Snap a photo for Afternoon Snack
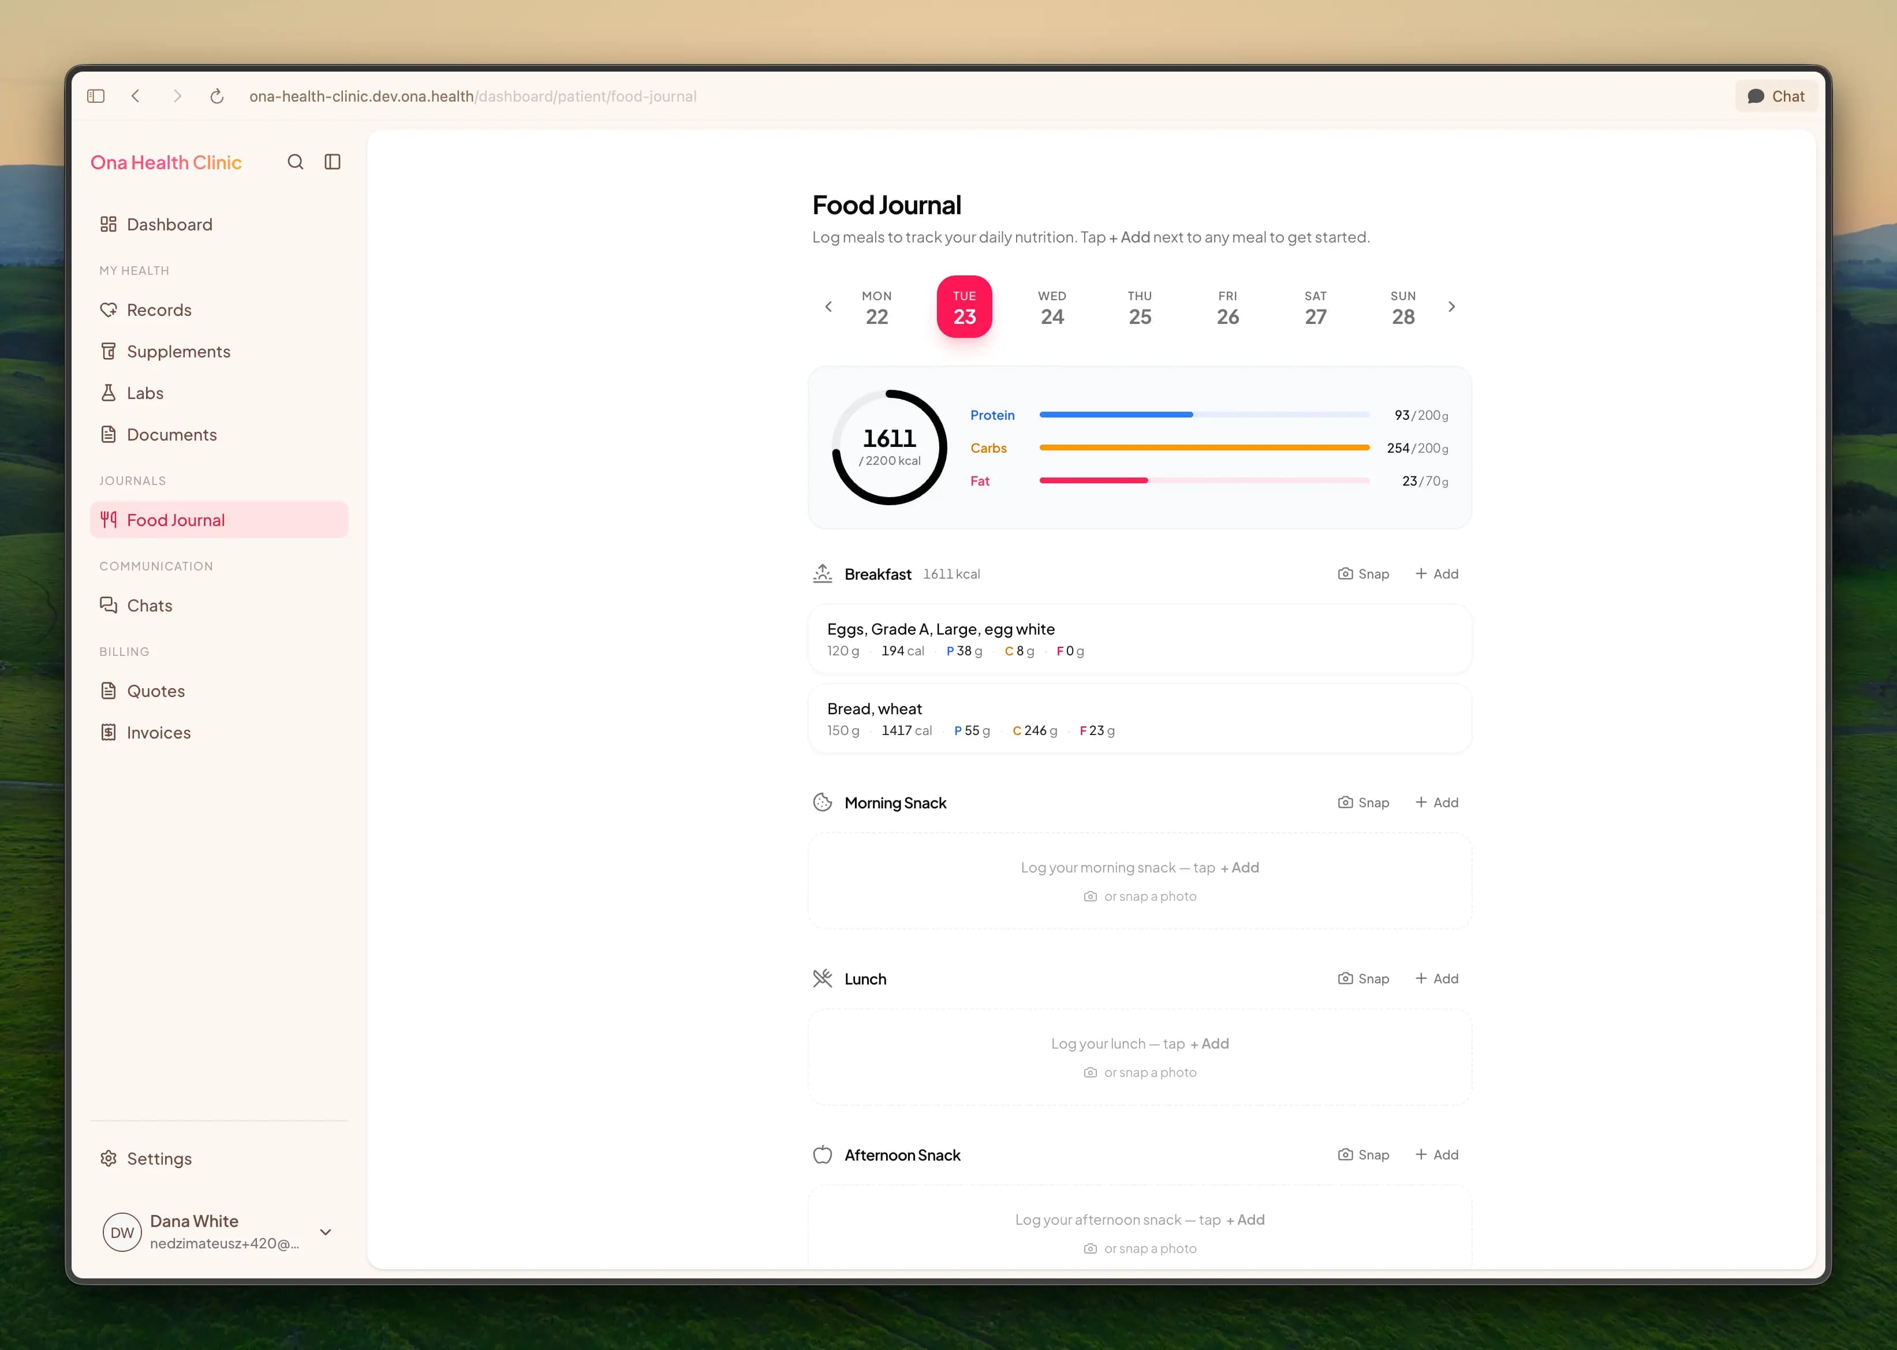Viewport: 1897px width, 1350px height. coord(1364,1155)
